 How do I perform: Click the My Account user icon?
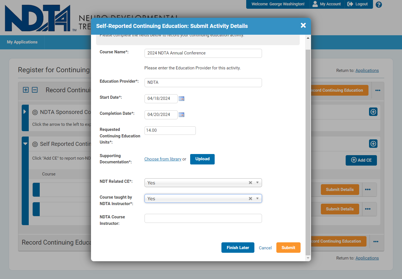coord(315,4)
